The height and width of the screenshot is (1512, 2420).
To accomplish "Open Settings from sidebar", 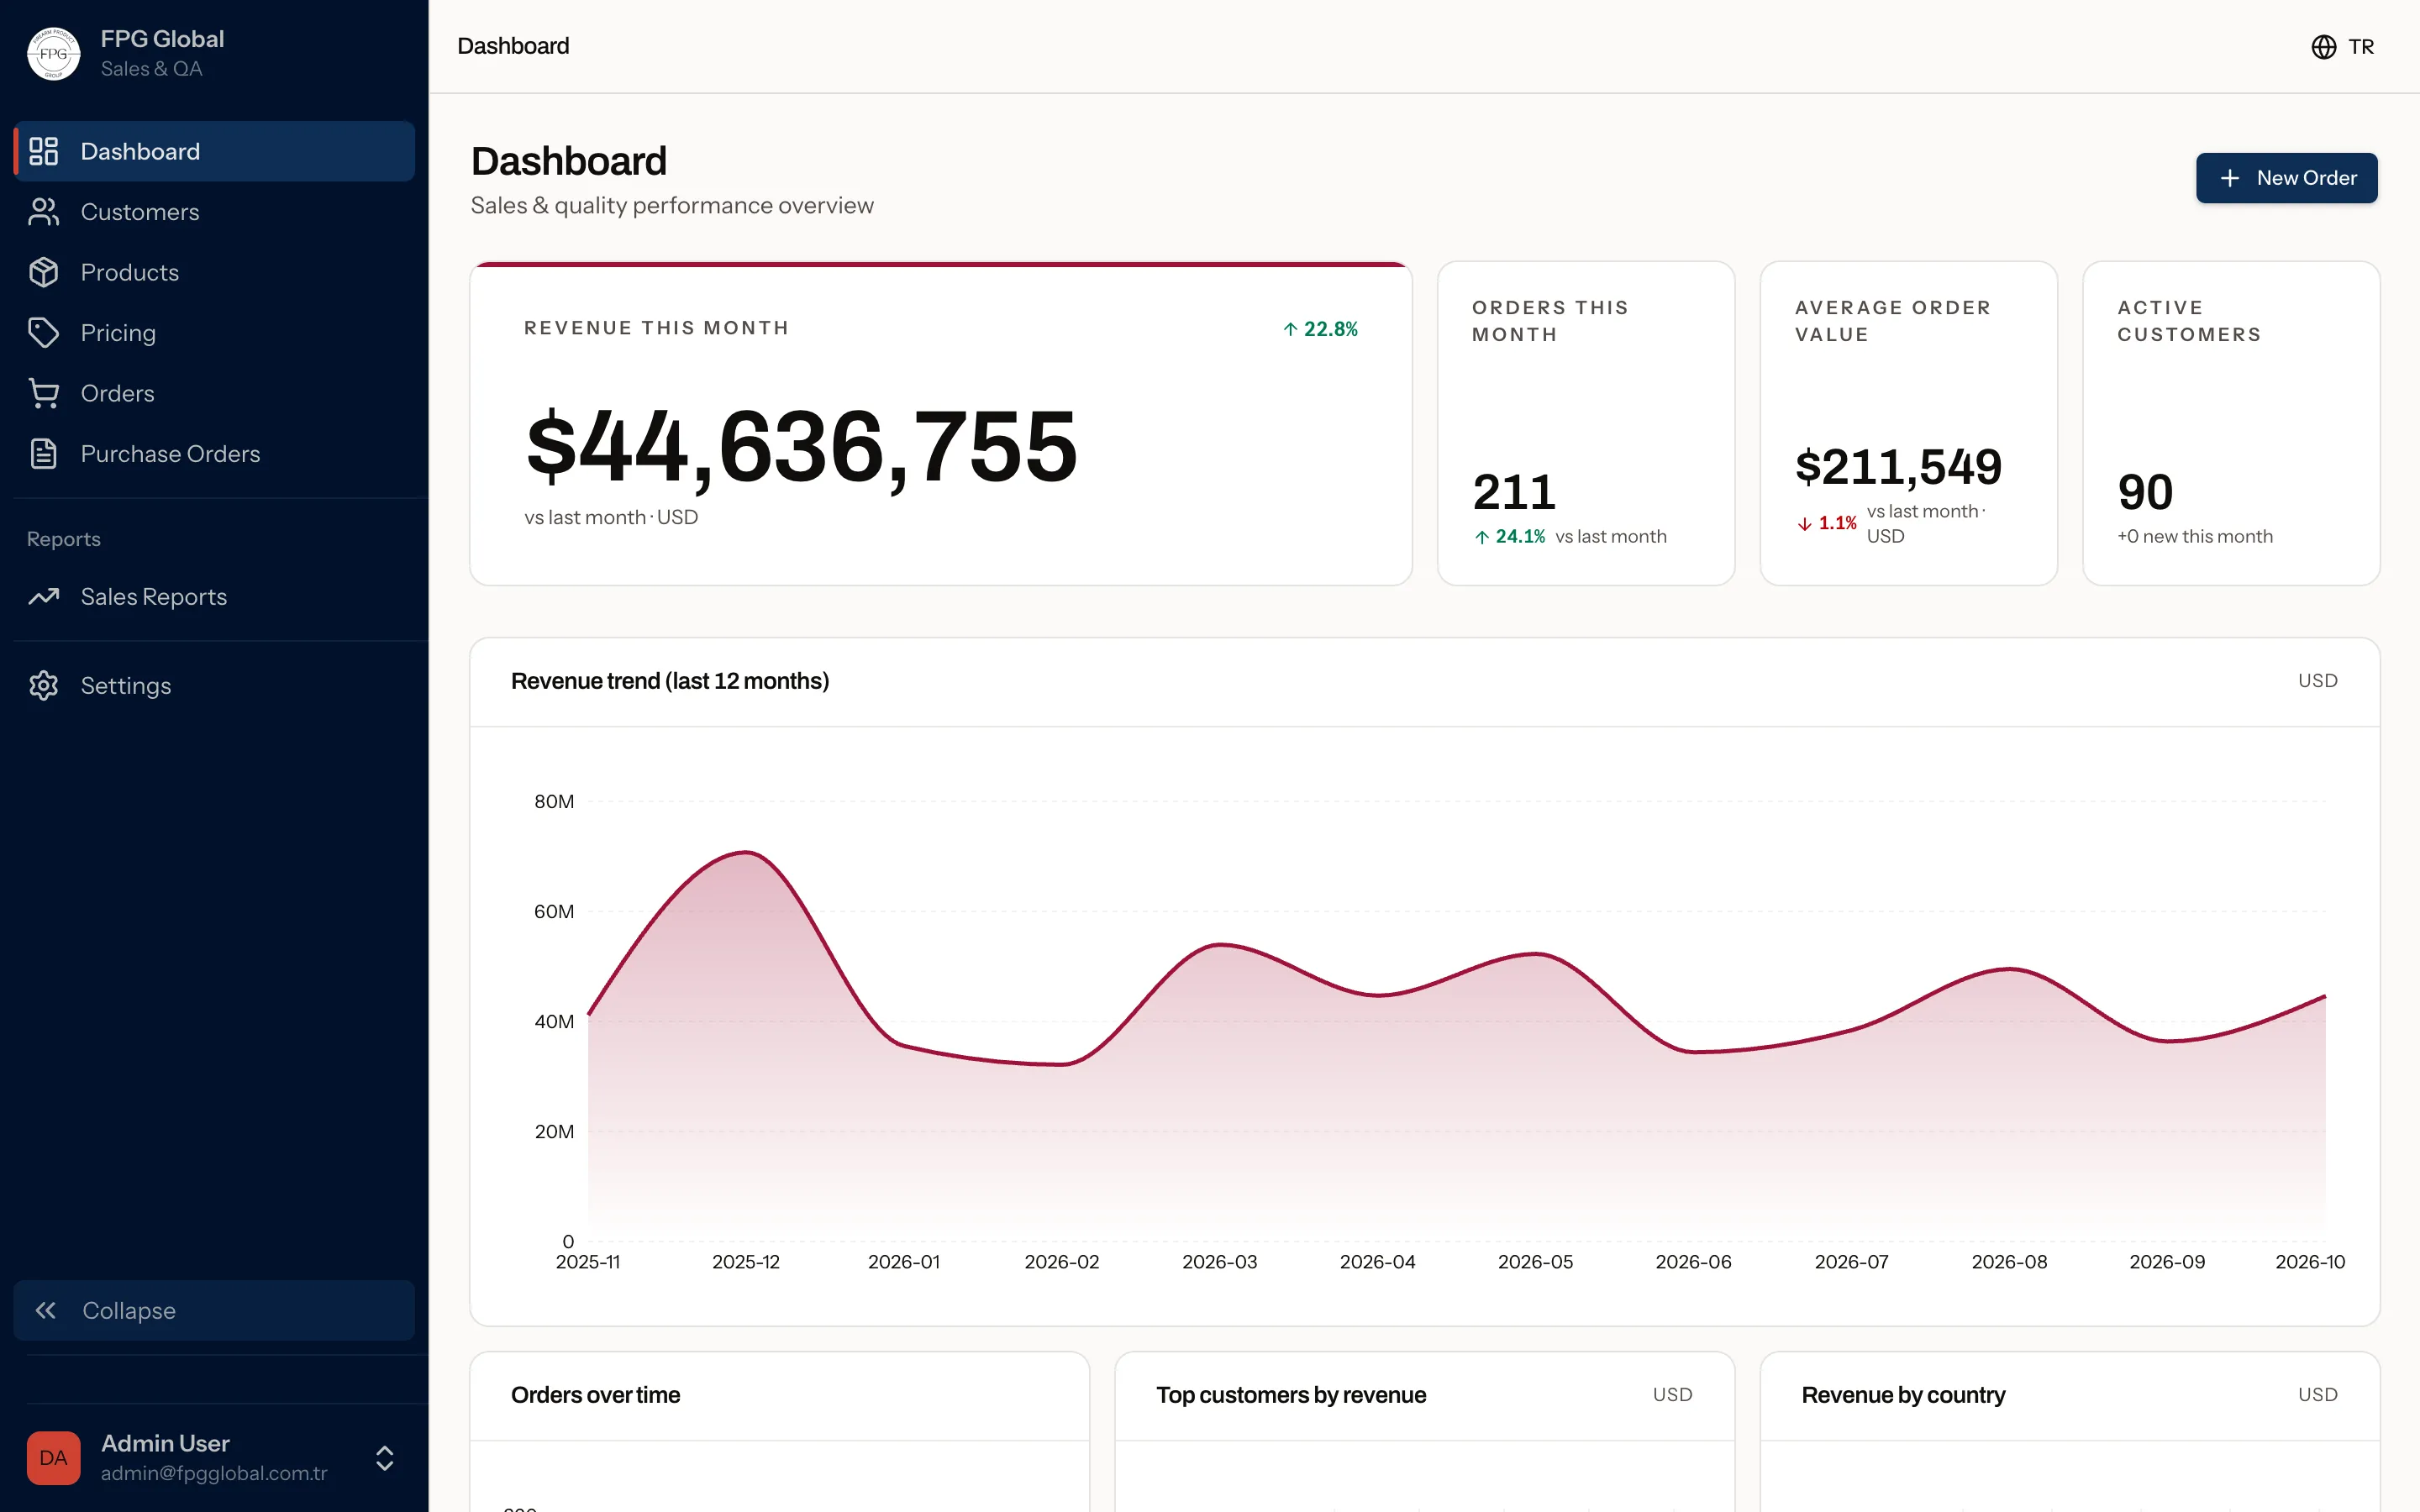I will 214,686.
